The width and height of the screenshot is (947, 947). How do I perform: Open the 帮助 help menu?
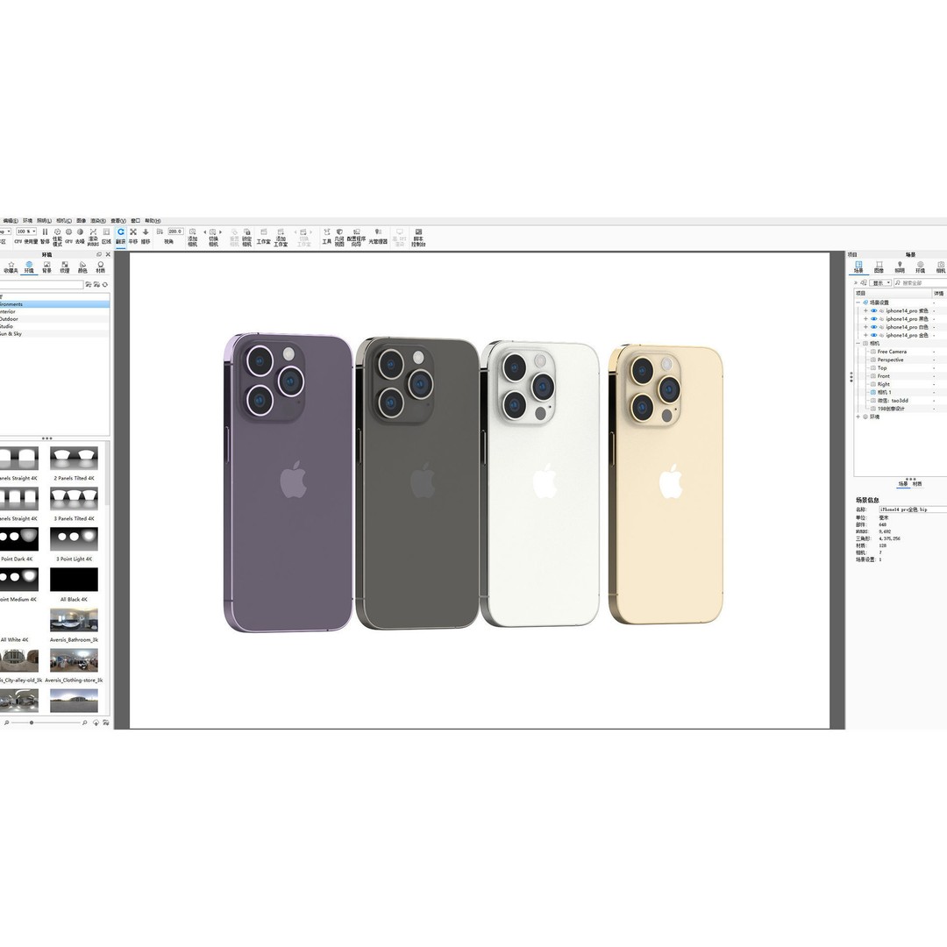(153, 221)
